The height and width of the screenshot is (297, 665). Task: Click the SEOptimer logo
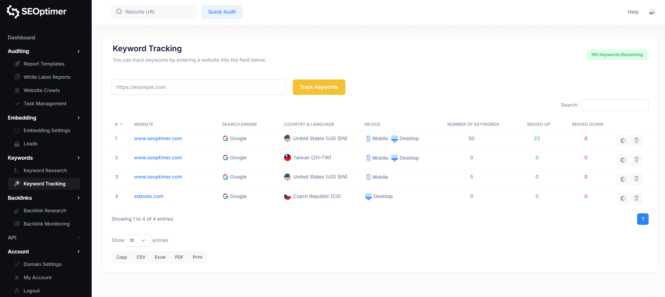[37, 12]
